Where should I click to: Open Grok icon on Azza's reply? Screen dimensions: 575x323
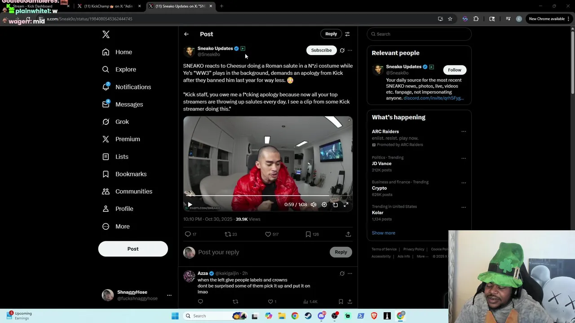(342, 274)
